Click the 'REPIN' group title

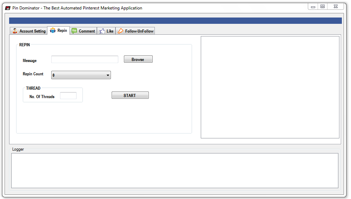point(25,44)
